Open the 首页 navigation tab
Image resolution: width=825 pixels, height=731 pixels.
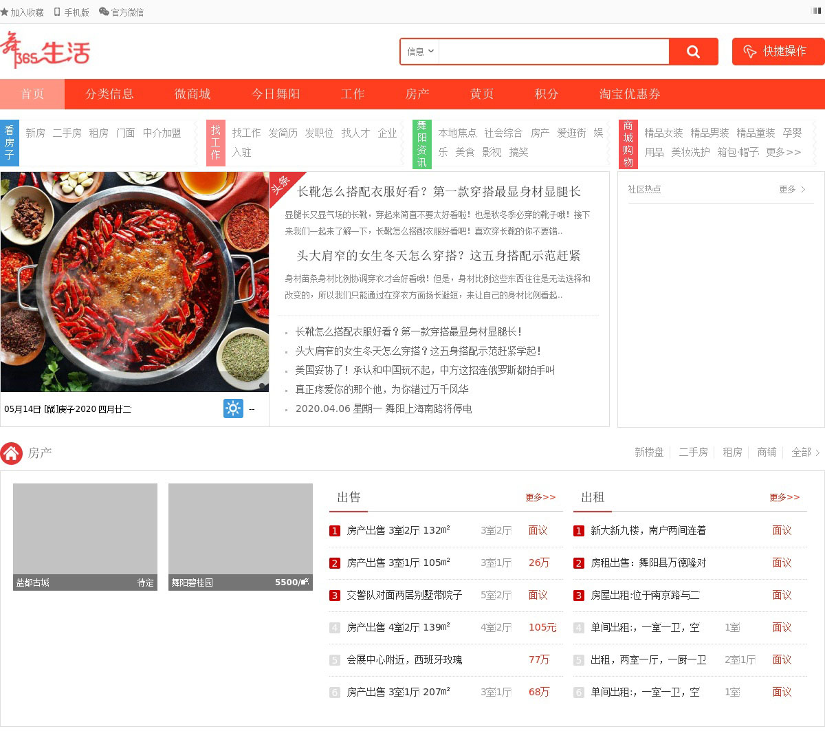point(32,94)
